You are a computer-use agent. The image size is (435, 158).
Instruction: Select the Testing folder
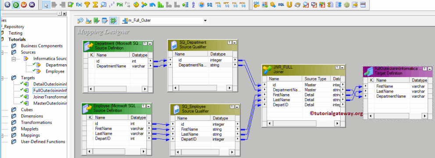pos(15,33)
